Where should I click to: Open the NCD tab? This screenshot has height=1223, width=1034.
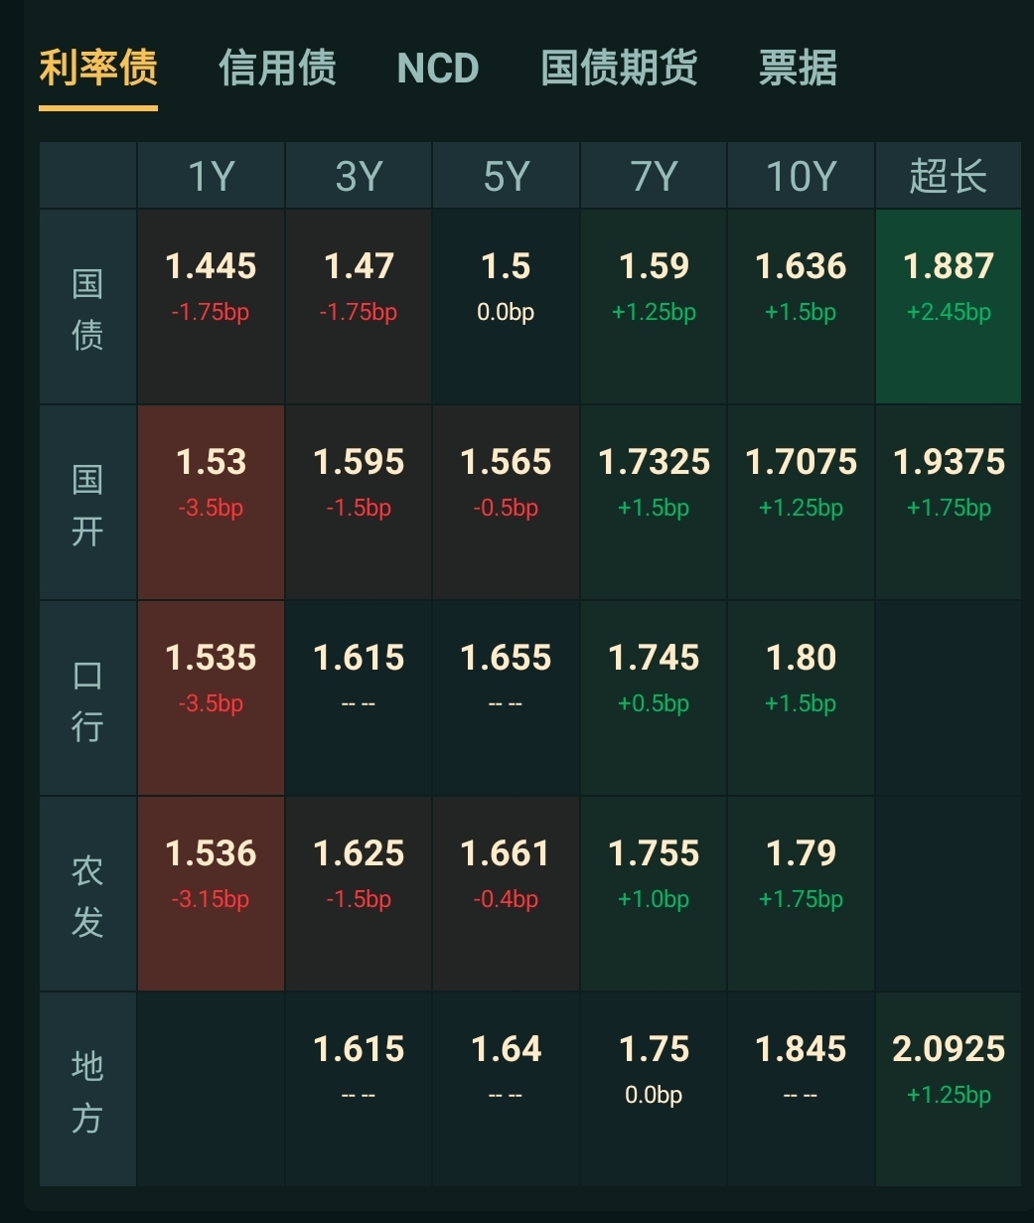[438, 69]
